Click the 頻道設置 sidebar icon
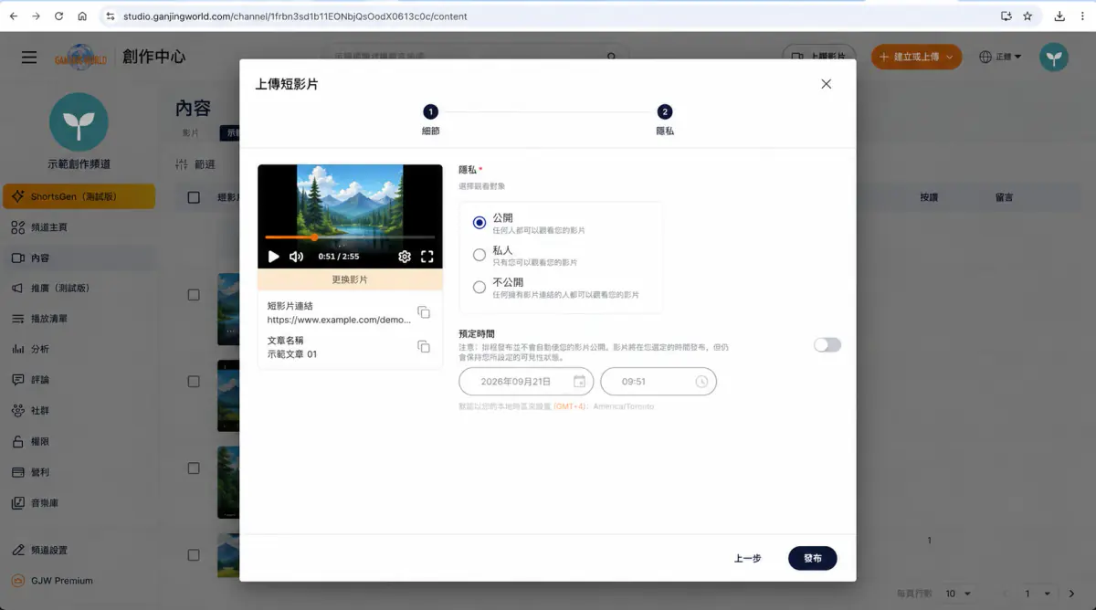The width and height of the screenshot is (1096, 610). click(x=17, y=550)
